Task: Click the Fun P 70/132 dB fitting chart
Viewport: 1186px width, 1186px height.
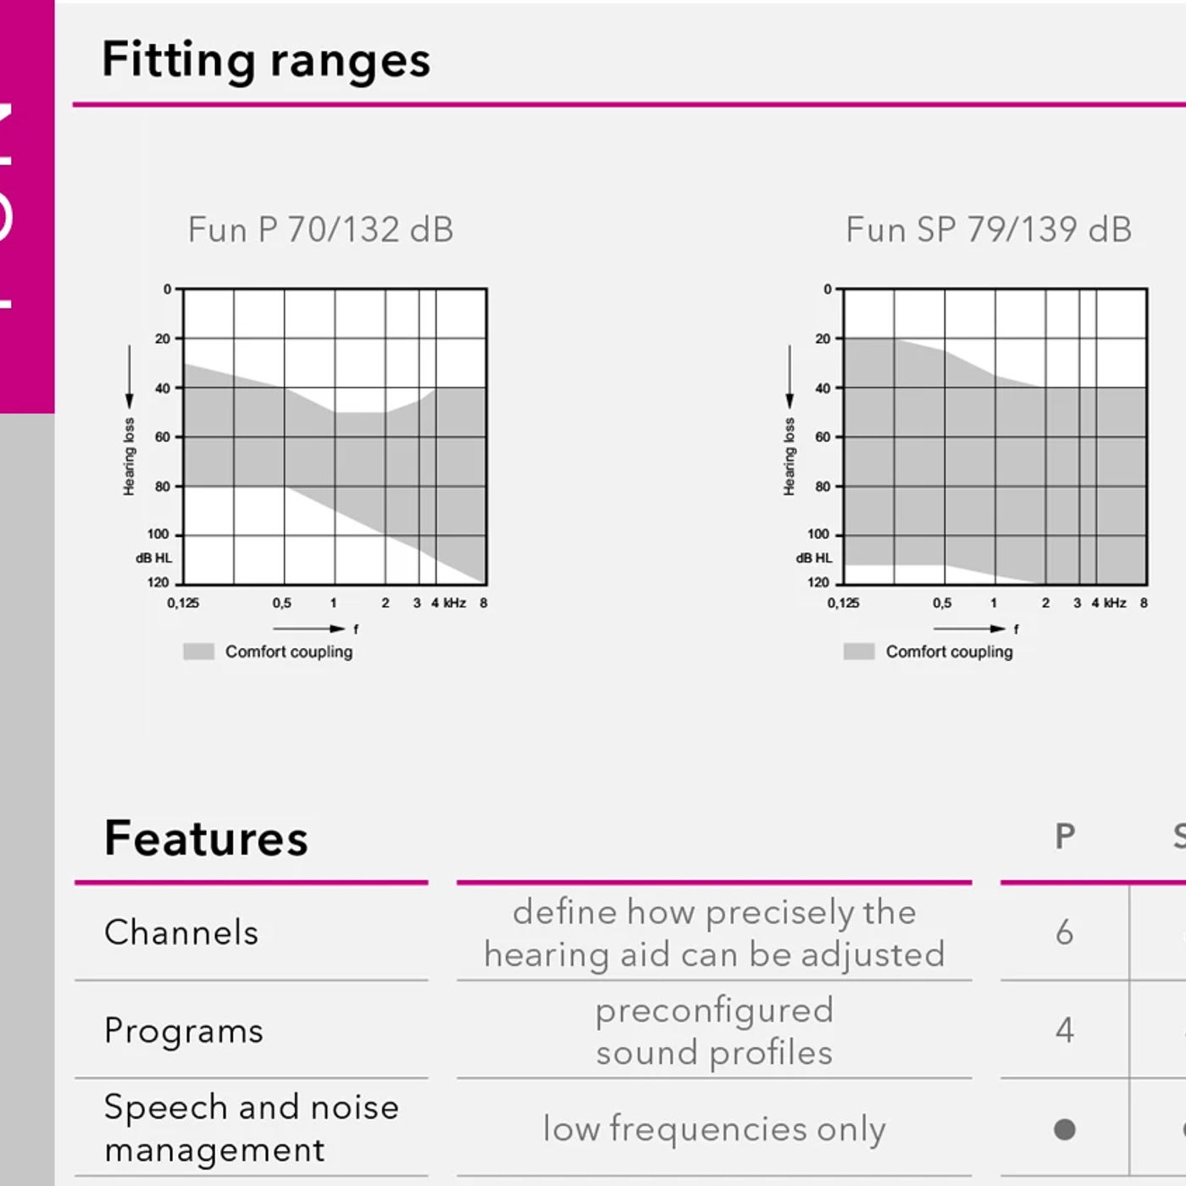Action: pyautogui.click(x=335, y=436)
